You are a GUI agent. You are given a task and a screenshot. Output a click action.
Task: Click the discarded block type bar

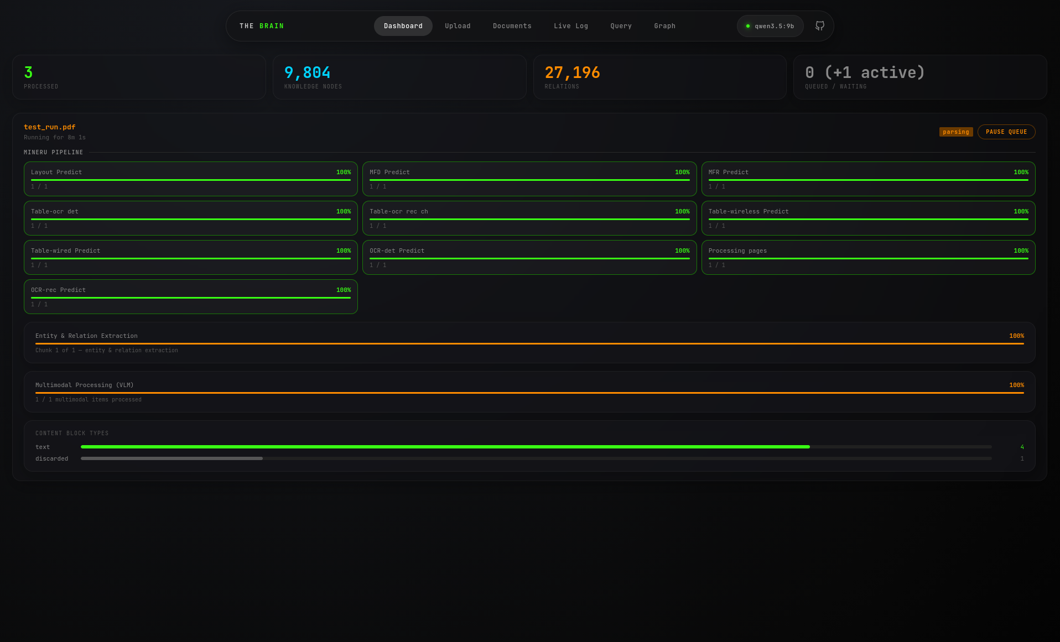click(536, 458)
